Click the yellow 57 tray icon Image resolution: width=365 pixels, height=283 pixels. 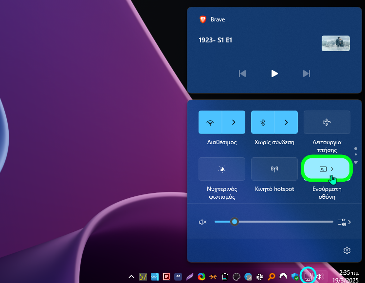point(143,277)
